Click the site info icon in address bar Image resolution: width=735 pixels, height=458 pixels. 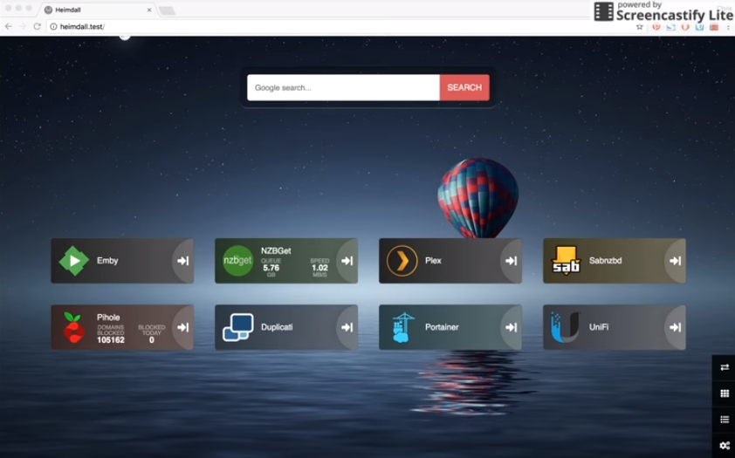(53, 27)
